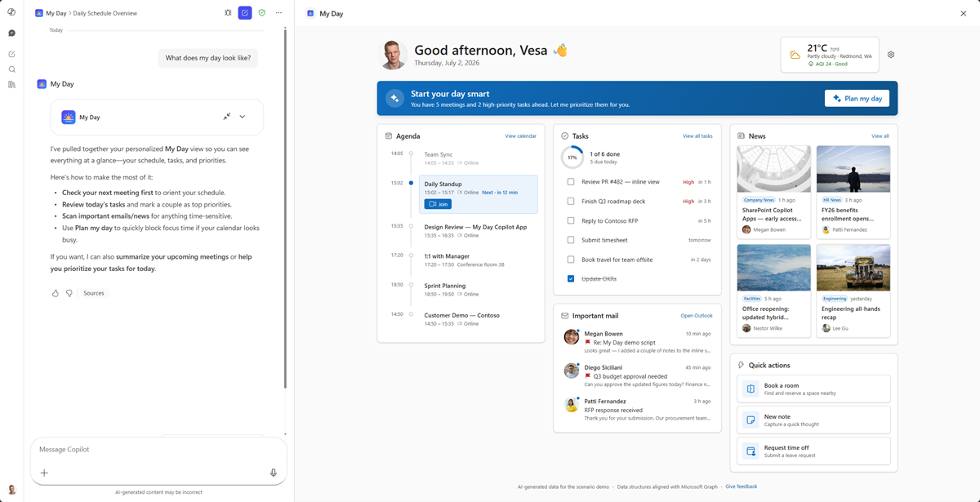Viewport: 980px width, 502px height.
Task: Open SharePoint Copilot Apps news thumbnail
Action: pos(773,170)
